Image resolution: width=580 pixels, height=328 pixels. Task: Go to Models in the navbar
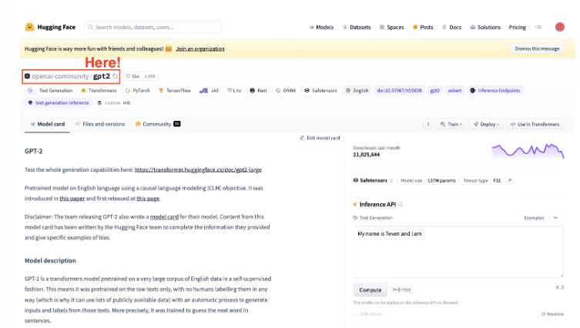coord(321,27)
